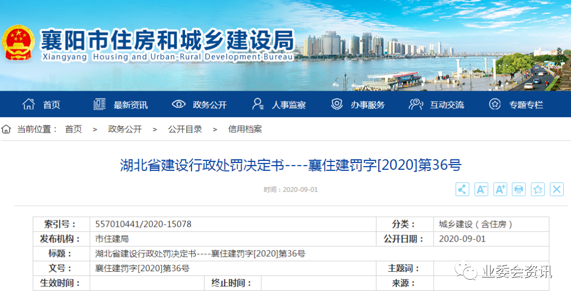This screenshot has width=571, height=297.
Task: Bookmark the page with star icon
Action: (x=538, y=189)
